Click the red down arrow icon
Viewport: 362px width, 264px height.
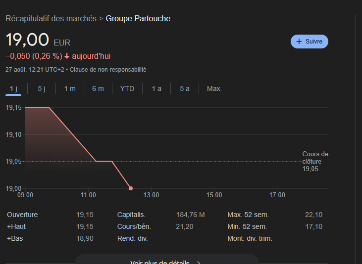(x=67, y=56)
